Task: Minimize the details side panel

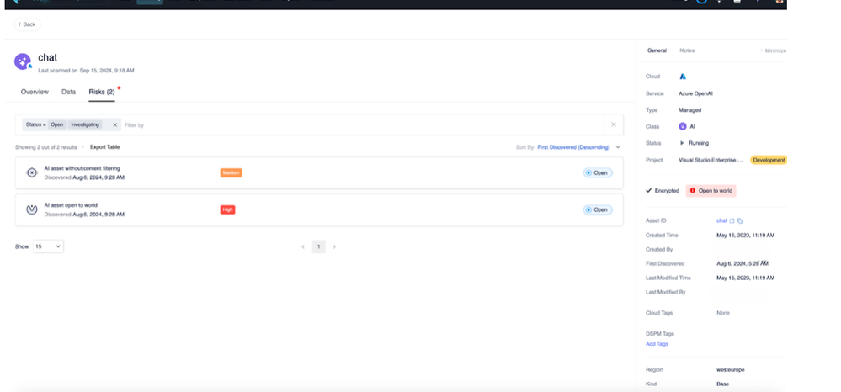Action: (773, 50)
